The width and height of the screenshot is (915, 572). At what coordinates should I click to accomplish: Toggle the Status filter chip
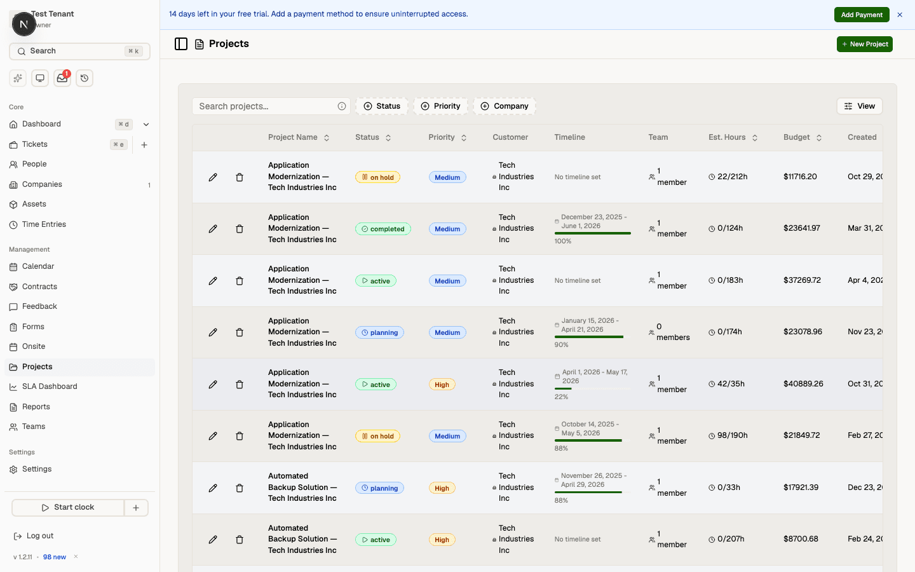382,106
